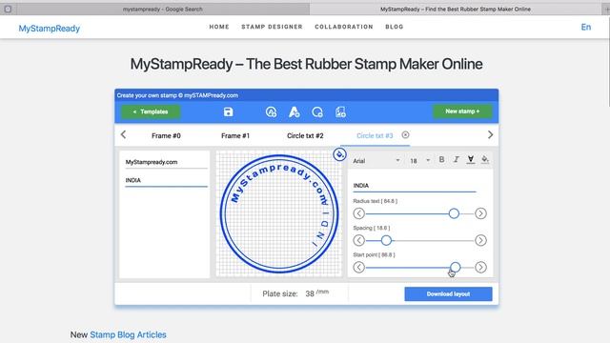The image size is (610, 343).
Task: Switch to Circle txt #2 tab
Action: coord(305,135)
